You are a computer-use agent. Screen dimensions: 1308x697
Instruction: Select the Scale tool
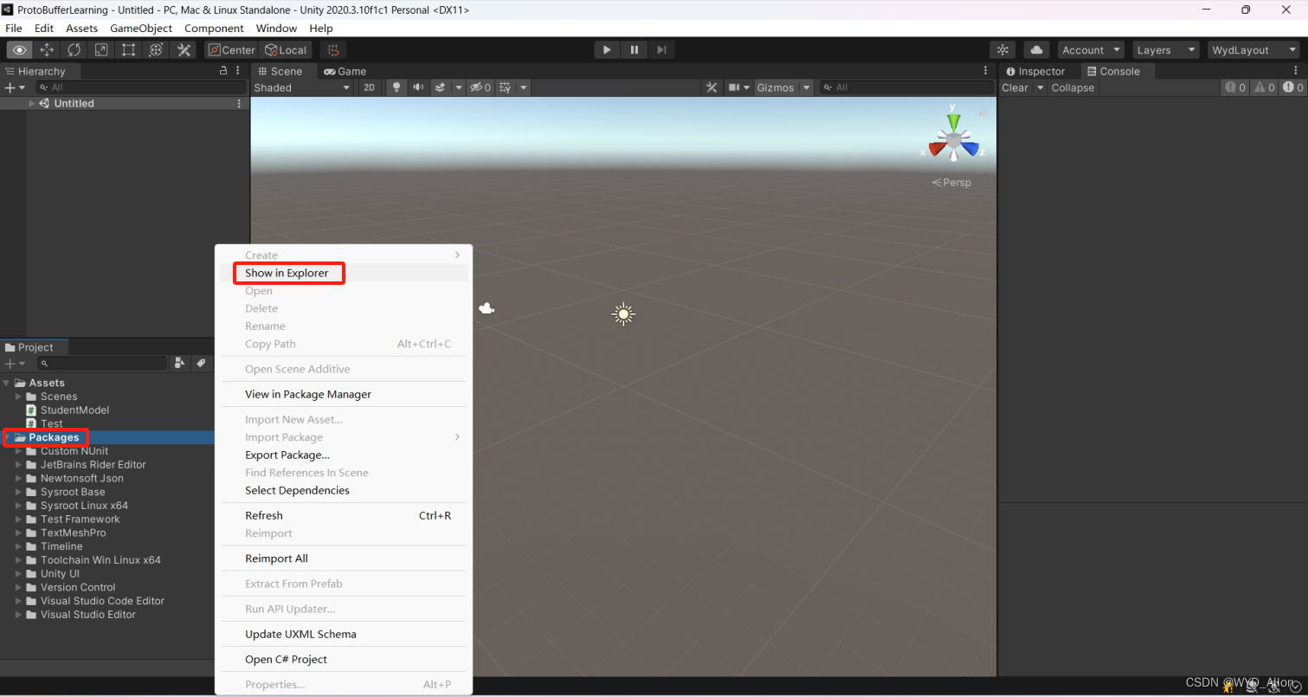[101, 50]
